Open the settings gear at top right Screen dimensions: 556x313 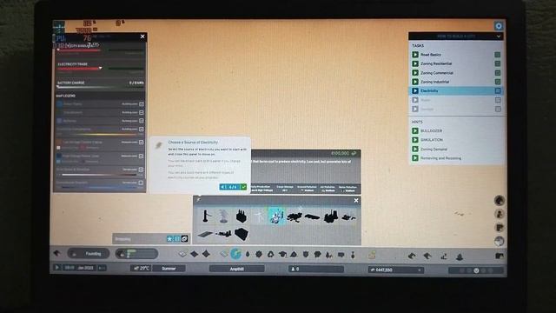point(499,26)
